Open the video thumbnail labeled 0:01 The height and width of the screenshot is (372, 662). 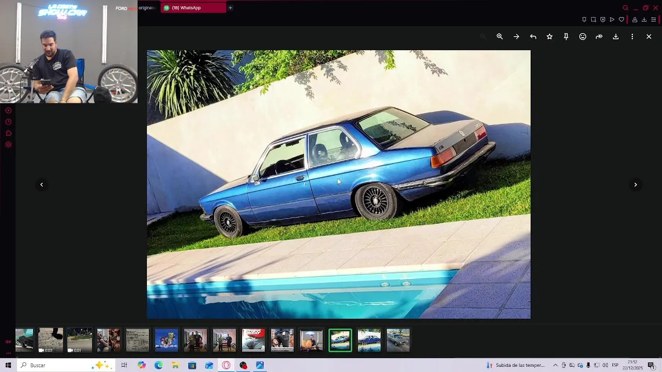point(80,340)
